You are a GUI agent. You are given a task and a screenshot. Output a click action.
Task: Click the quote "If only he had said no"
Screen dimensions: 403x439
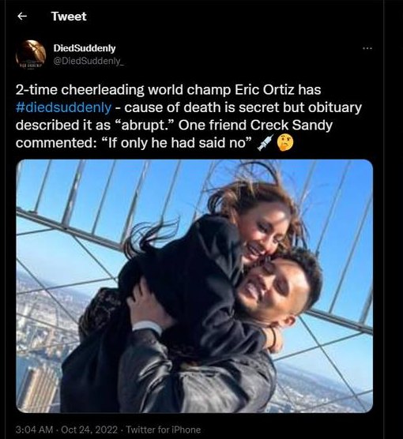[175, 143]
